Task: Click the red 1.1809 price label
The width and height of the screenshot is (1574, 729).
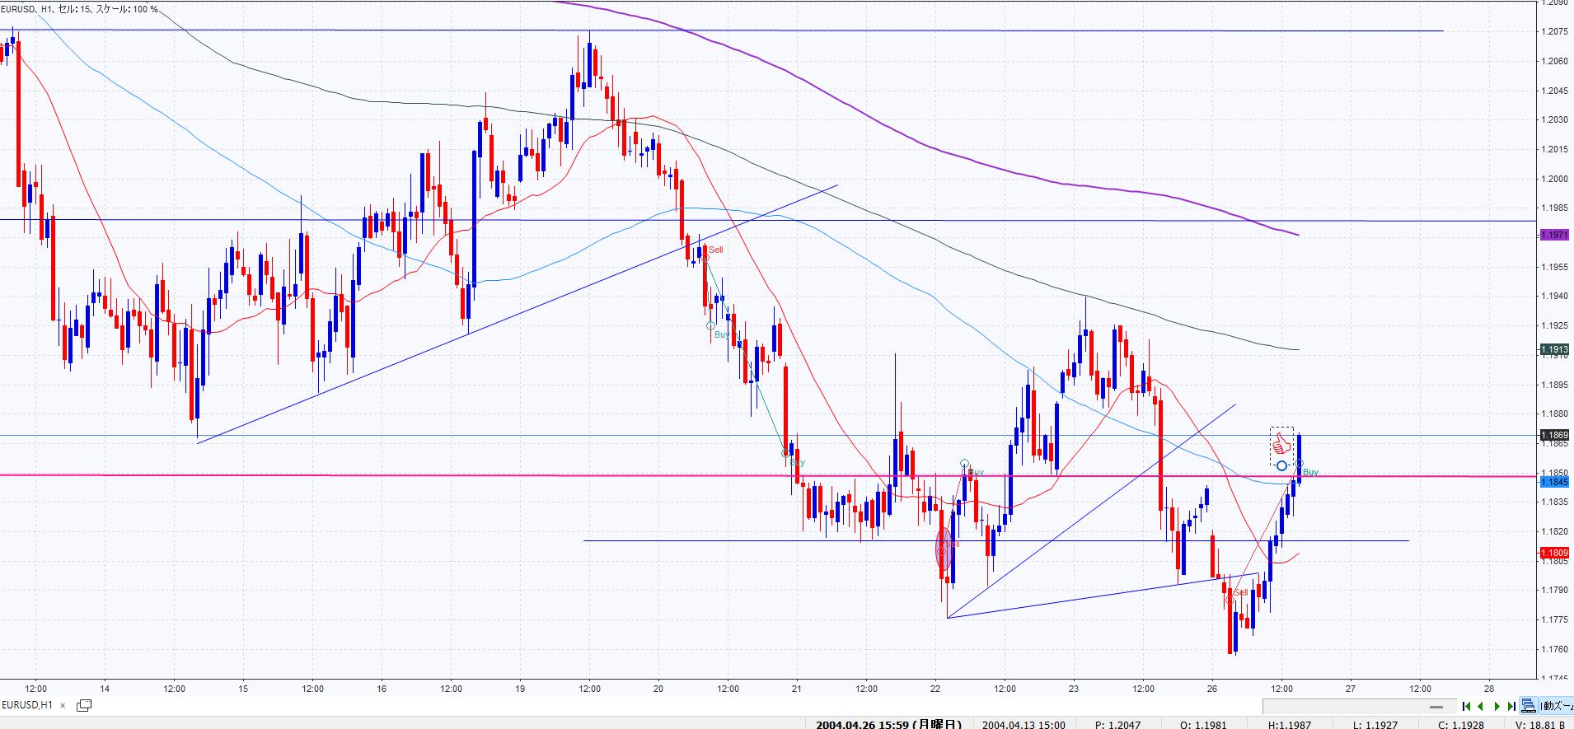Action: [x=1553, y=553]
